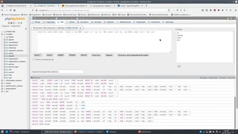This screenshot has width=238, height=134.
Task: Click the lock icon in phpMyAdmin header
Action: pos(228,18)
